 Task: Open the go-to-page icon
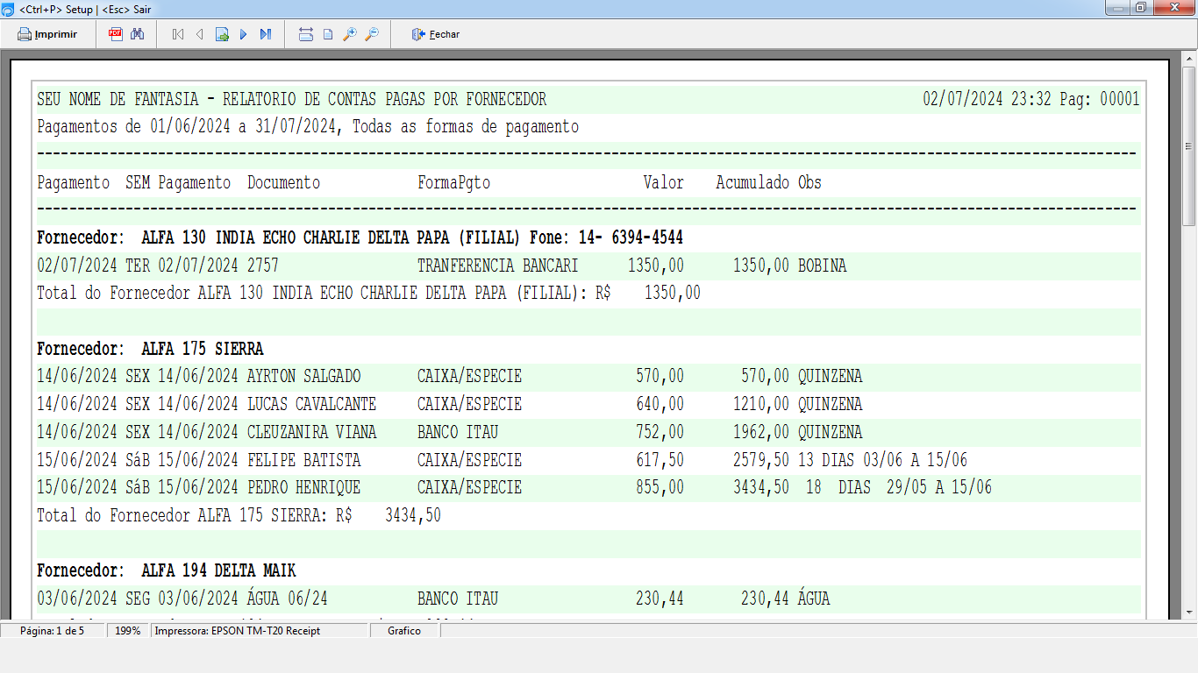click(222, 34)
